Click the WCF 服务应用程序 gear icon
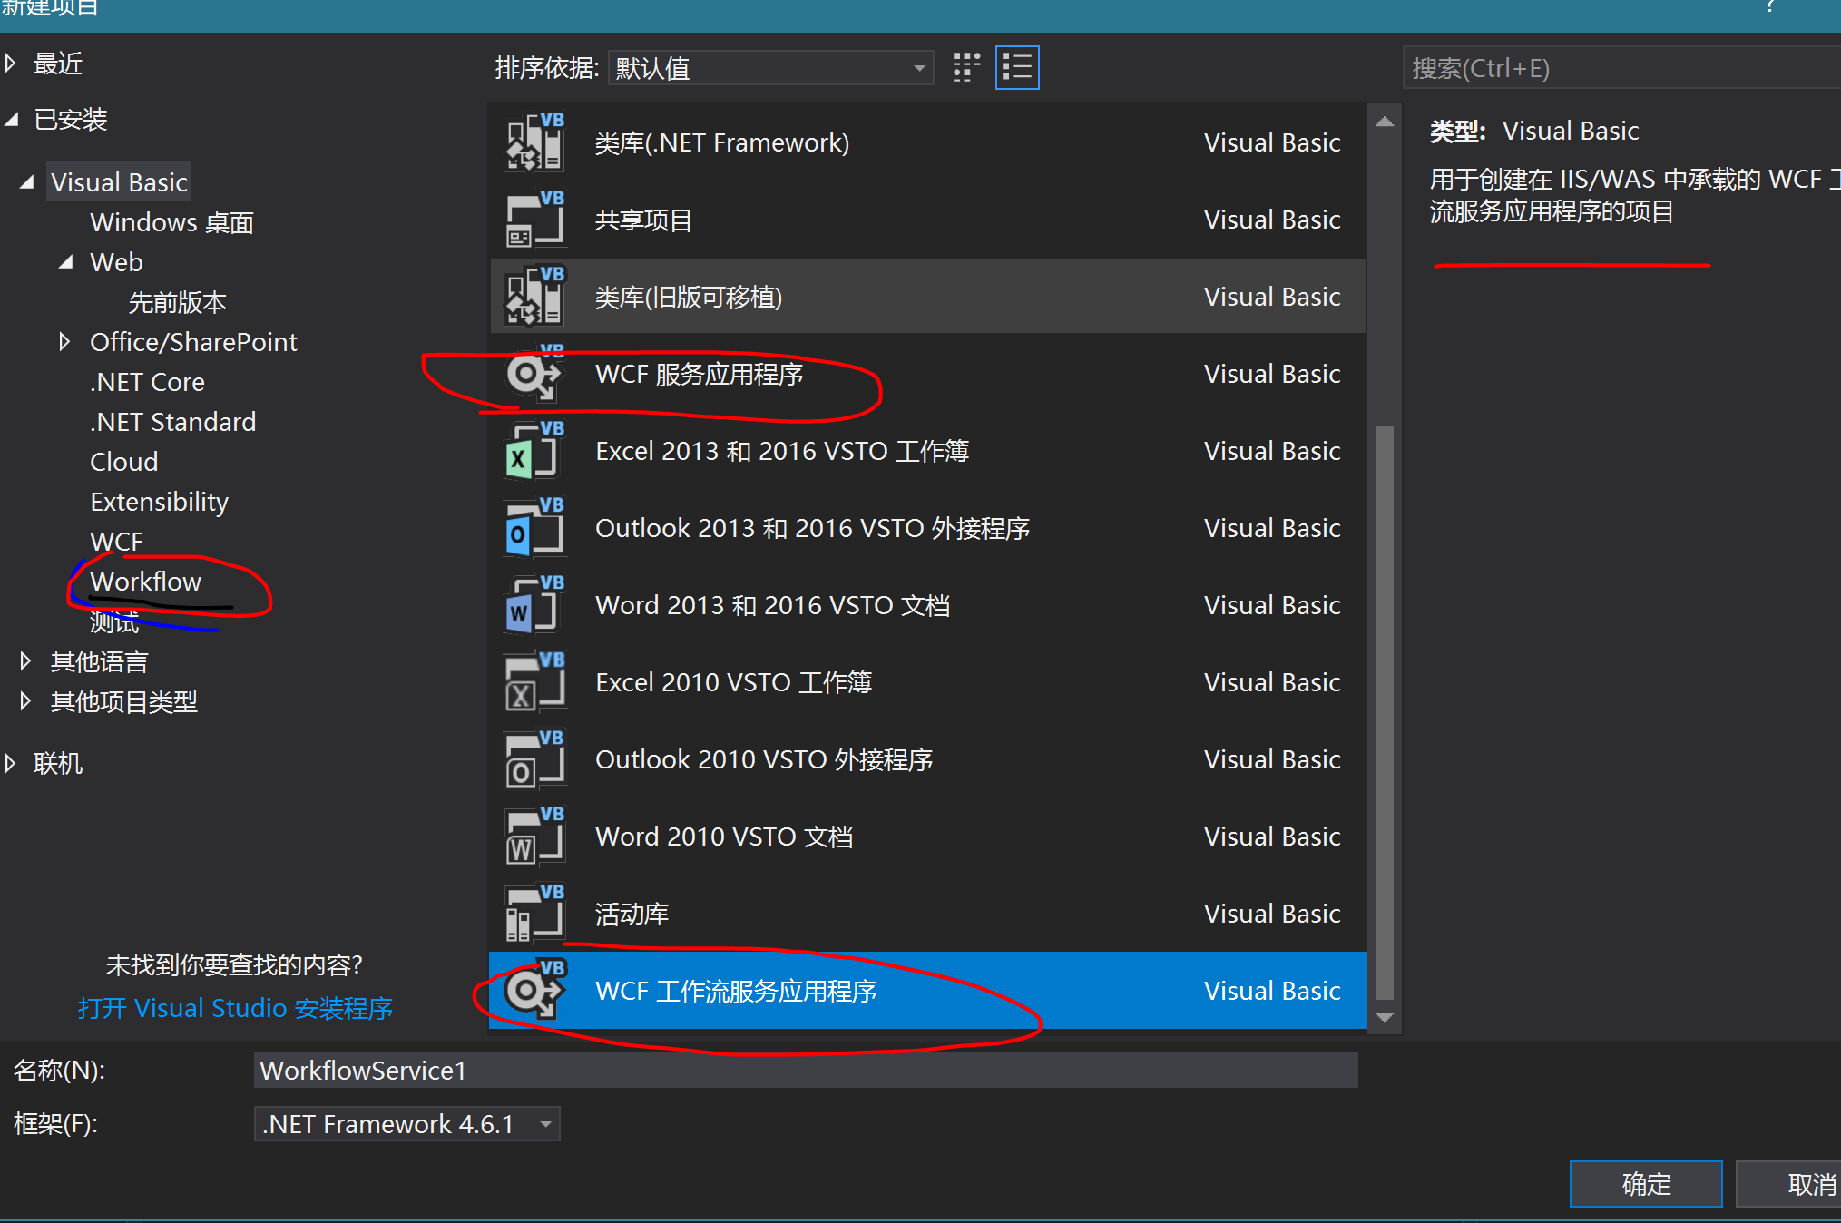The width and height of the screenshot is (1841, 1223). click(x=535, y=373)
